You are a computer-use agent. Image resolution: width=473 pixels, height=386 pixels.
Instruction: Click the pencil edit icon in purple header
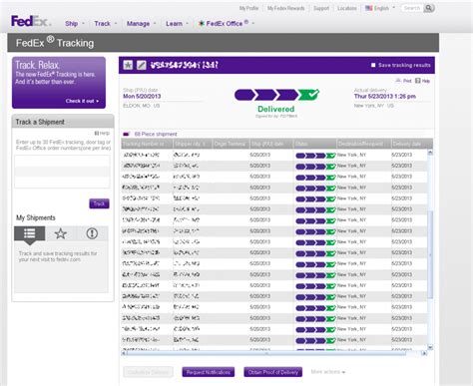pyautogui.click(x=142, y=65)
